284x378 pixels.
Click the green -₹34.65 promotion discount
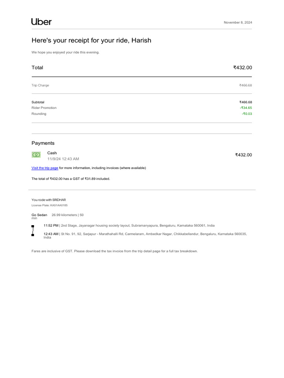coord(246,108)
